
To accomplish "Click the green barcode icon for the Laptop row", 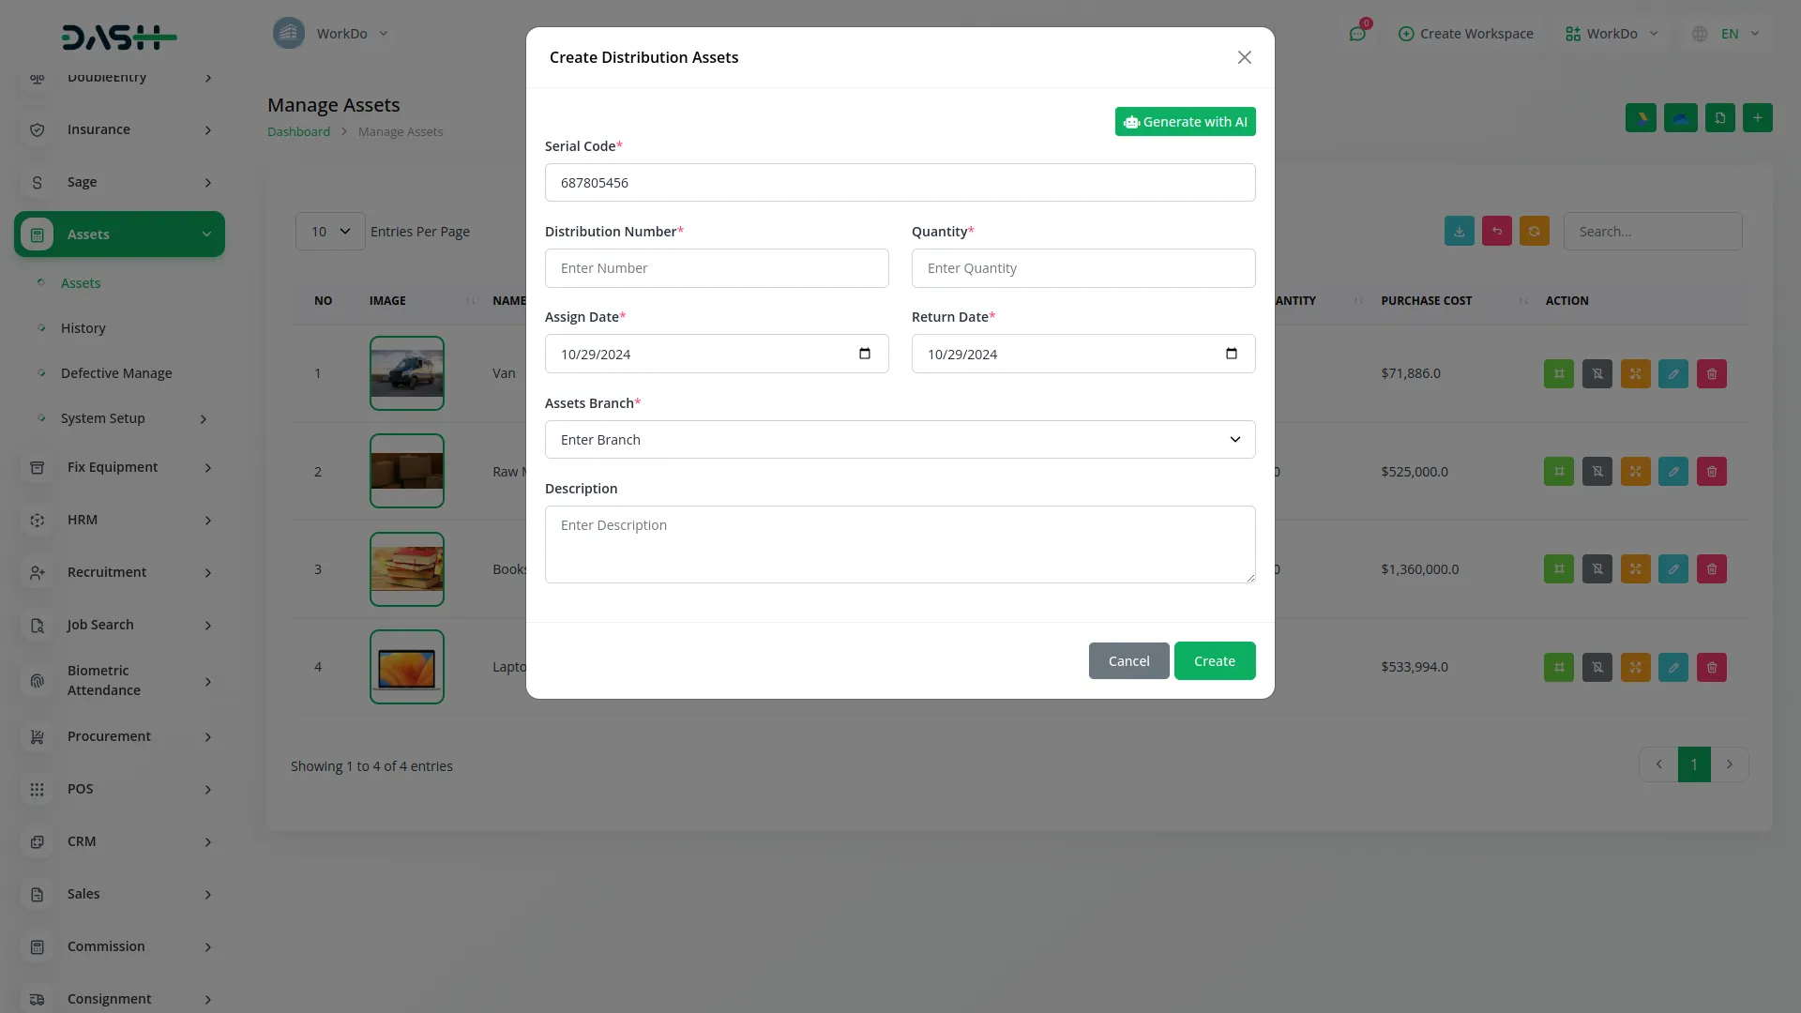I will pos(1559,667).
